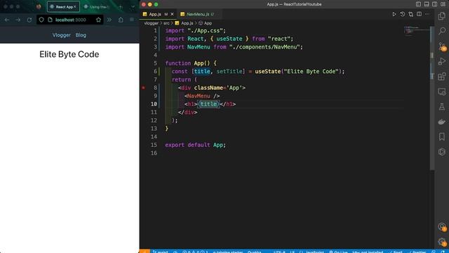Click the Elite Byte Code heading
The image size is (449, 253).
[69, 54]
